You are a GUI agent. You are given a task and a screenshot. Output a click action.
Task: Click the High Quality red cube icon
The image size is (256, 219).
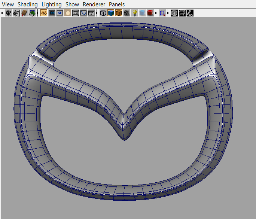click(150, 13)
